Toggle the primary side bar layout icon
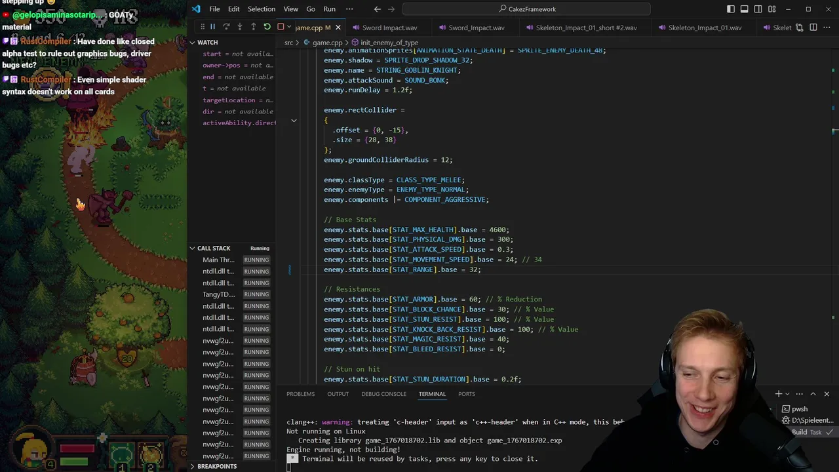 731,9
